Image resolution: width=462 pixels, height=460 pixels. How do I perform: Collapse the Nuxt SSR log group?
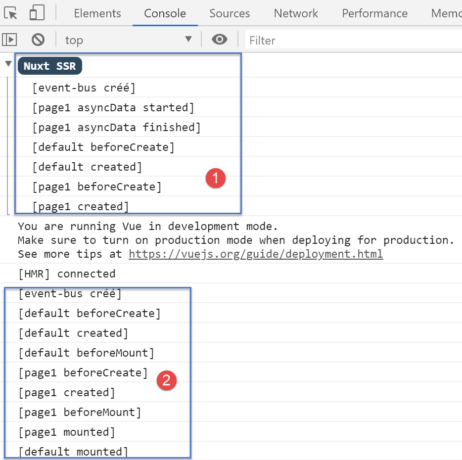(8, 64)
